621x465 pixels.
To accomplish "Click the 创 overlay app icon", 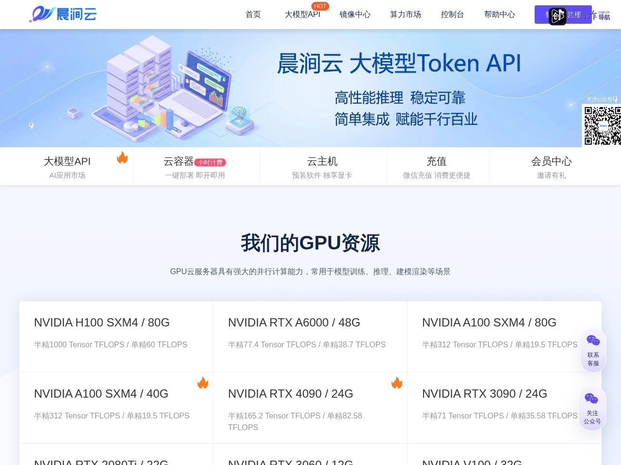I will (x=557, y=16).
